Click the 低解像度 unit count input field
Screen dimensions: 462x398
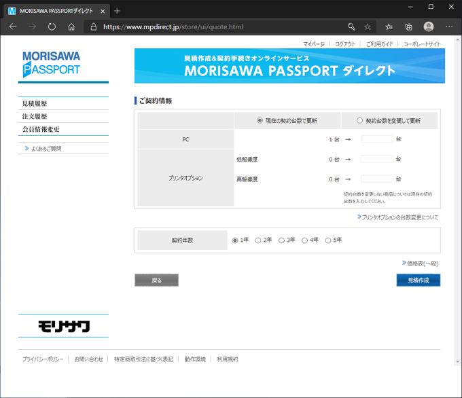pos(377,159)
